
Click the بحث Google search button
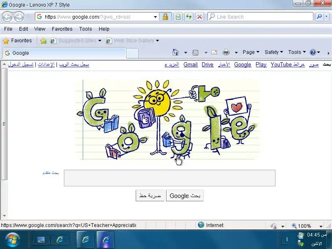pos(185,195)
